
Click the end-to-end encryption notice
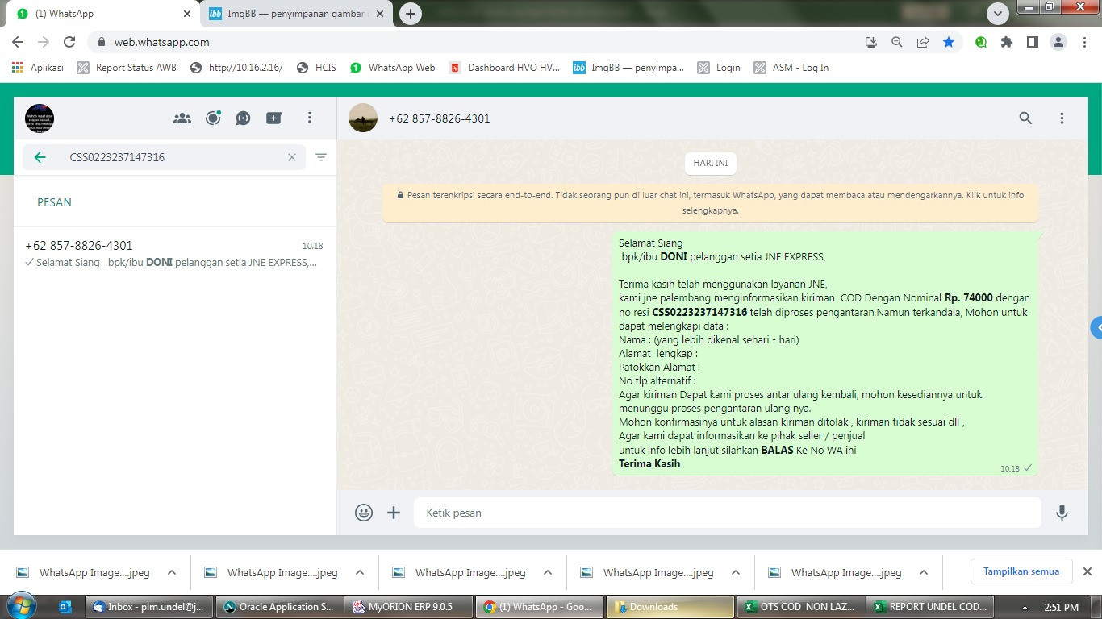[711, 202]
